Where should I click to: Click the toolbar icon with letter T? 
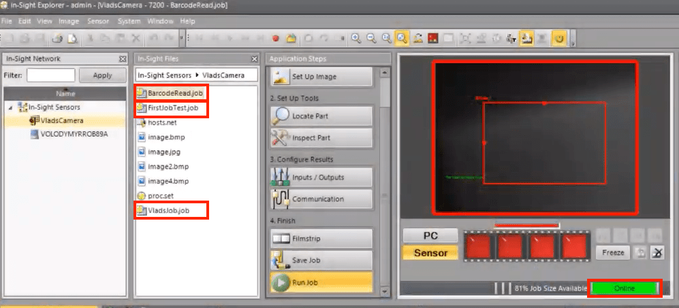(x=511, y=39)
